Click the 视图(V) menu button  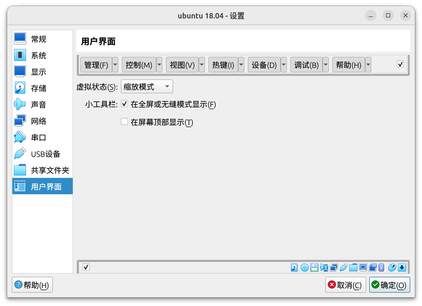pyautogui.click(x=182, y=65)
